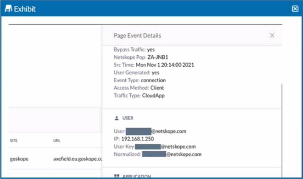Click the SITE column header
Viewport: 303px width, 179px height.
[13, 140]
